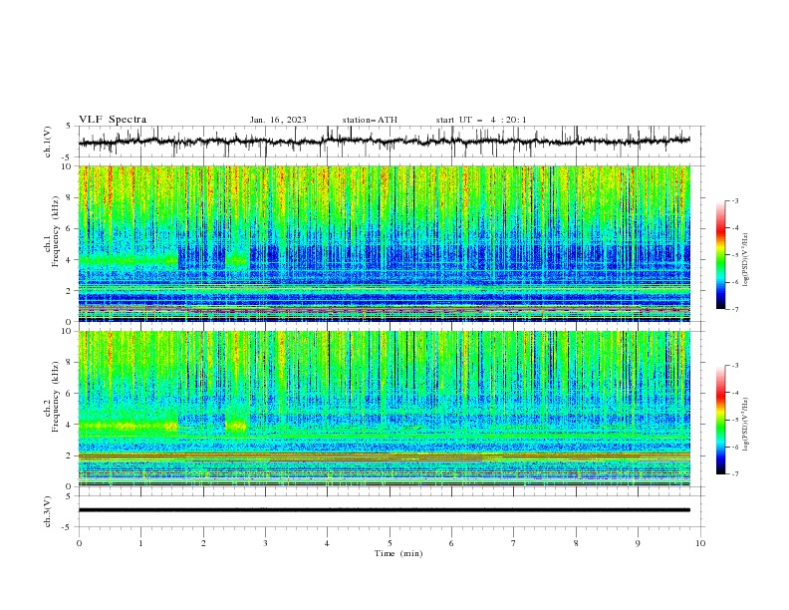Click the time axis tick label '10'
Viewport: 789px width, 610px height.
pyautogui.click(x=700, y=543)
